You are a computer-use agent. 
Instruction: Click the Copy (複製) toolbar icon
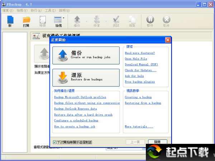[x=132, y=21]
